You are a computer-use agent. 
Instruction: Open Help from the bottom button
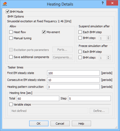pyautogui.click(x=81, y=123)
